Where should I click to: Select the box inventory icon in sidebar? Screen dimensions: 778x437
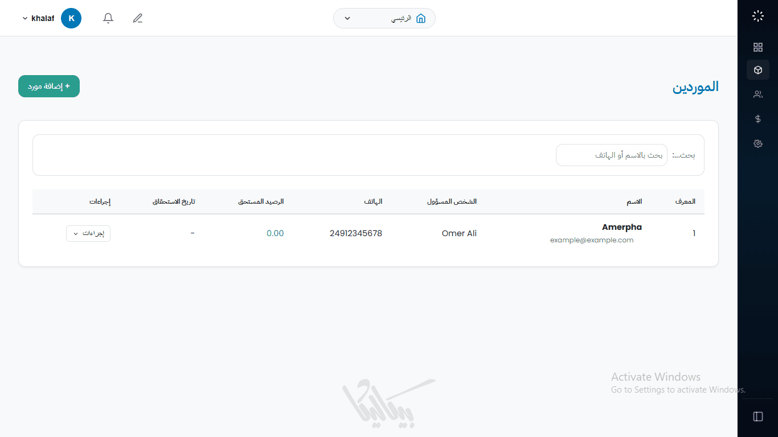pos(757,70)
